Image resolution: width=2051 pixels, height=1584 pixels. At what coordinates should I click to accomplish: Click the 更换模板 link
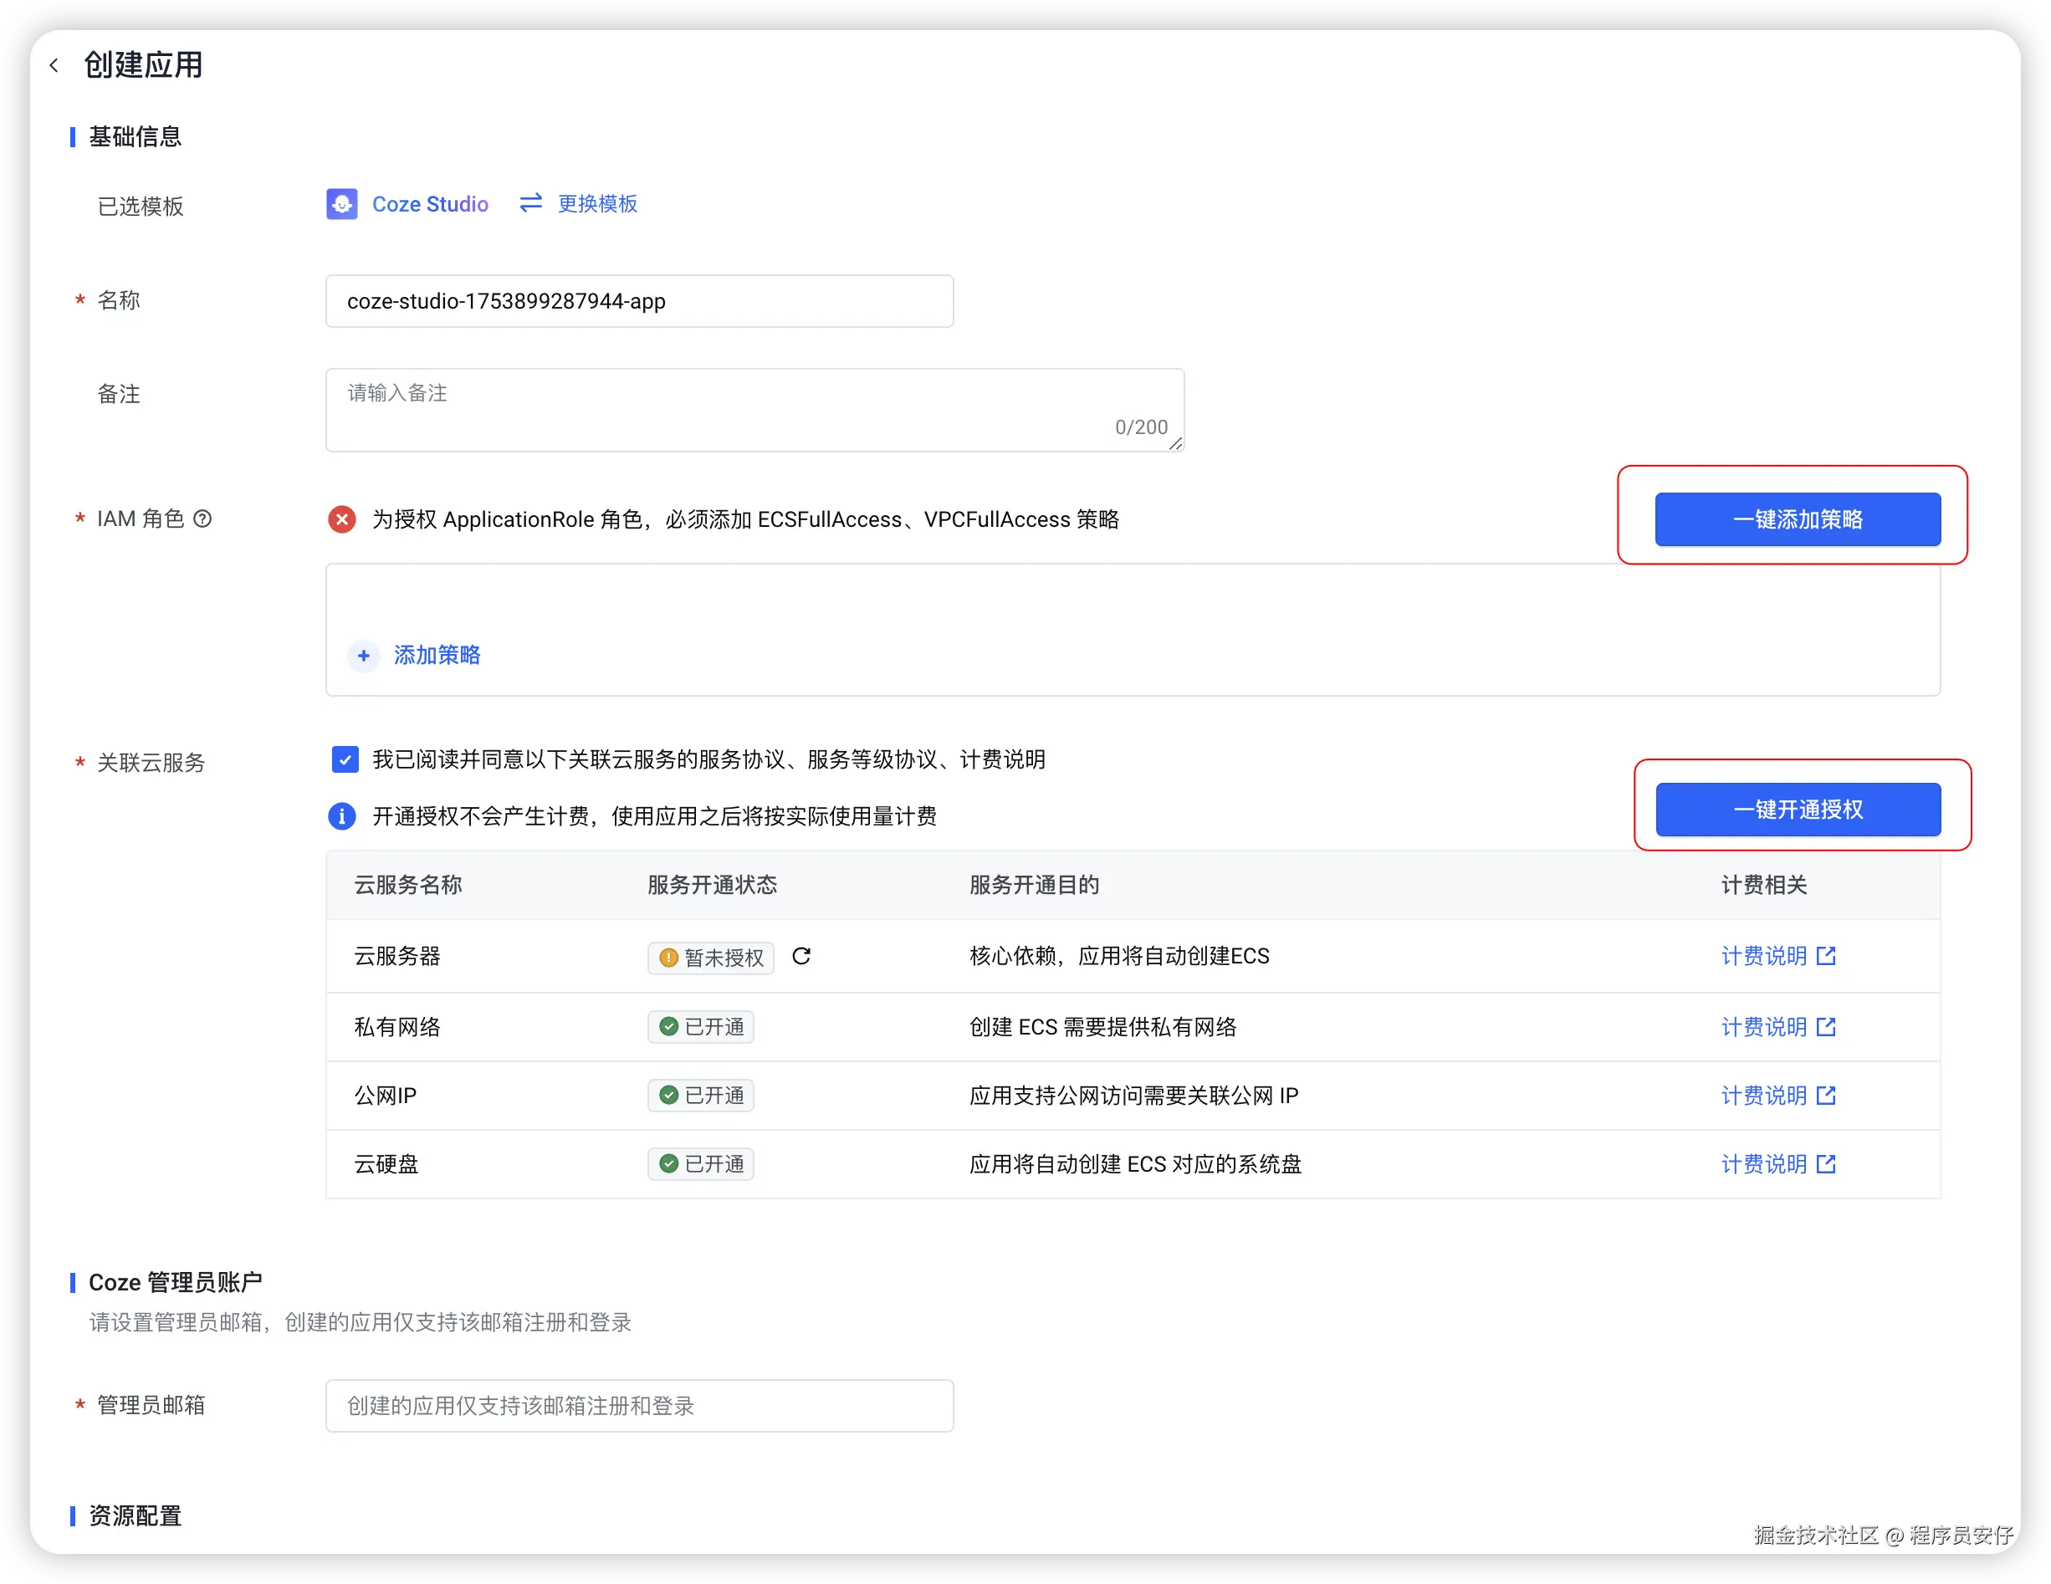(597, 204)
